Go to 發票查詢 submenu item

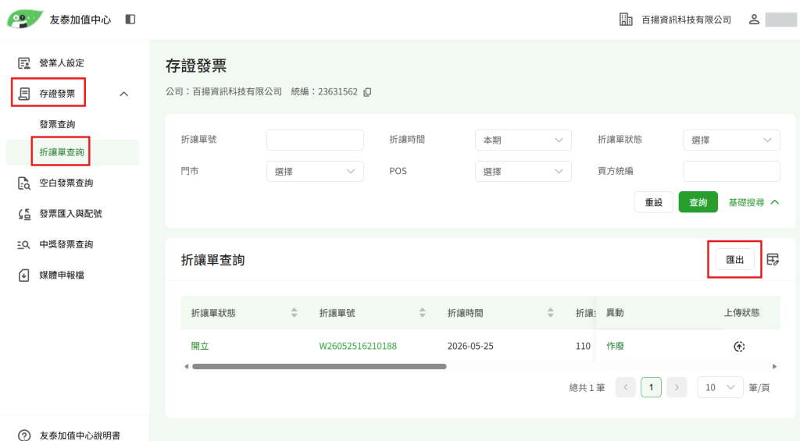[57, 124]
